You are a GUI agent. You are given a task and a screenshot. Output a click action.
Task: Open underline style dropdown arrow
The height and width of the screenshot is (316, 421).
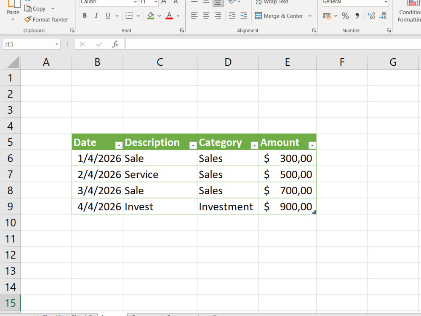tap(117, 16)
